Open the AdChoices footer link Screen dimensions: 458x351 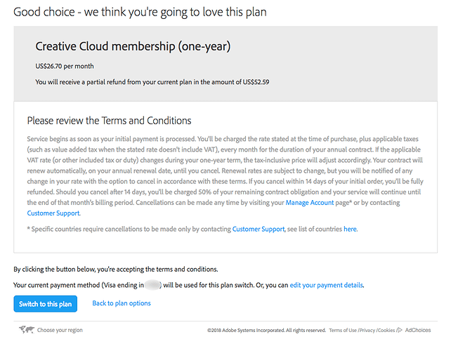(418, 330)
